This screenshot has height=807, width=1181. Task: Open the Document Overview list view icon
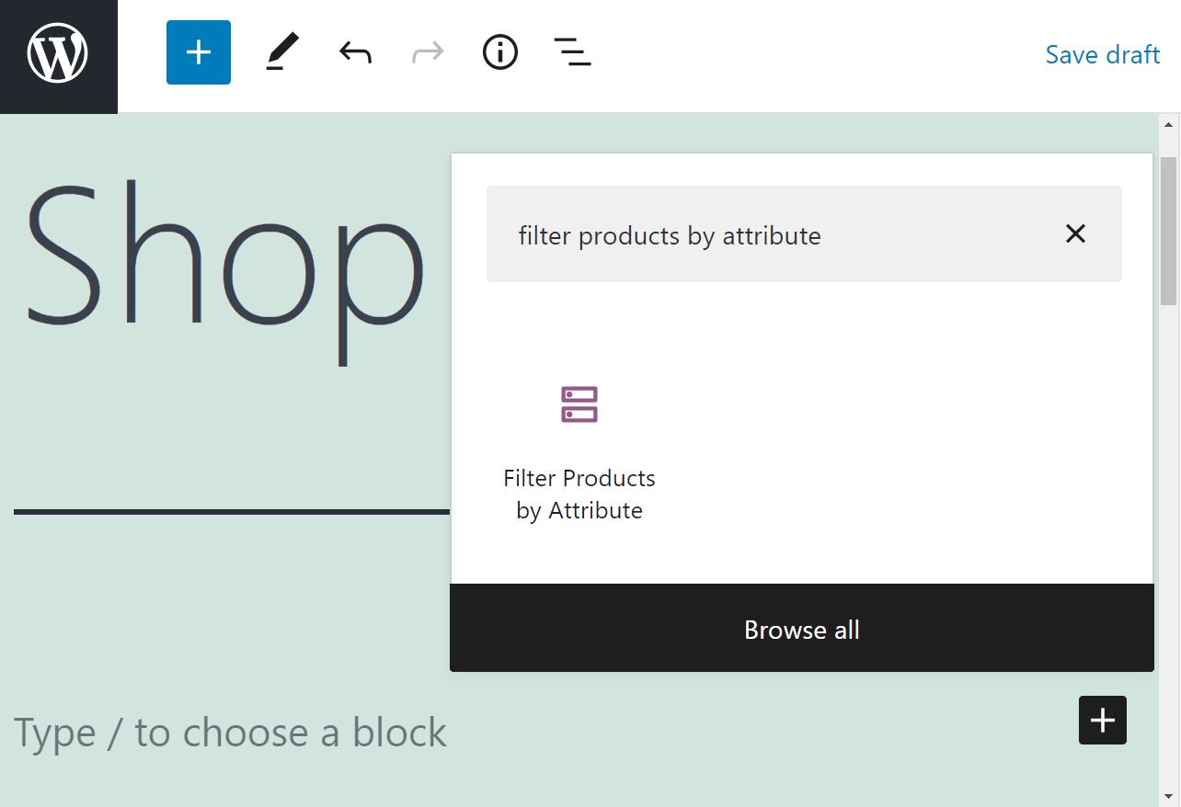click(x=572, y=52)
